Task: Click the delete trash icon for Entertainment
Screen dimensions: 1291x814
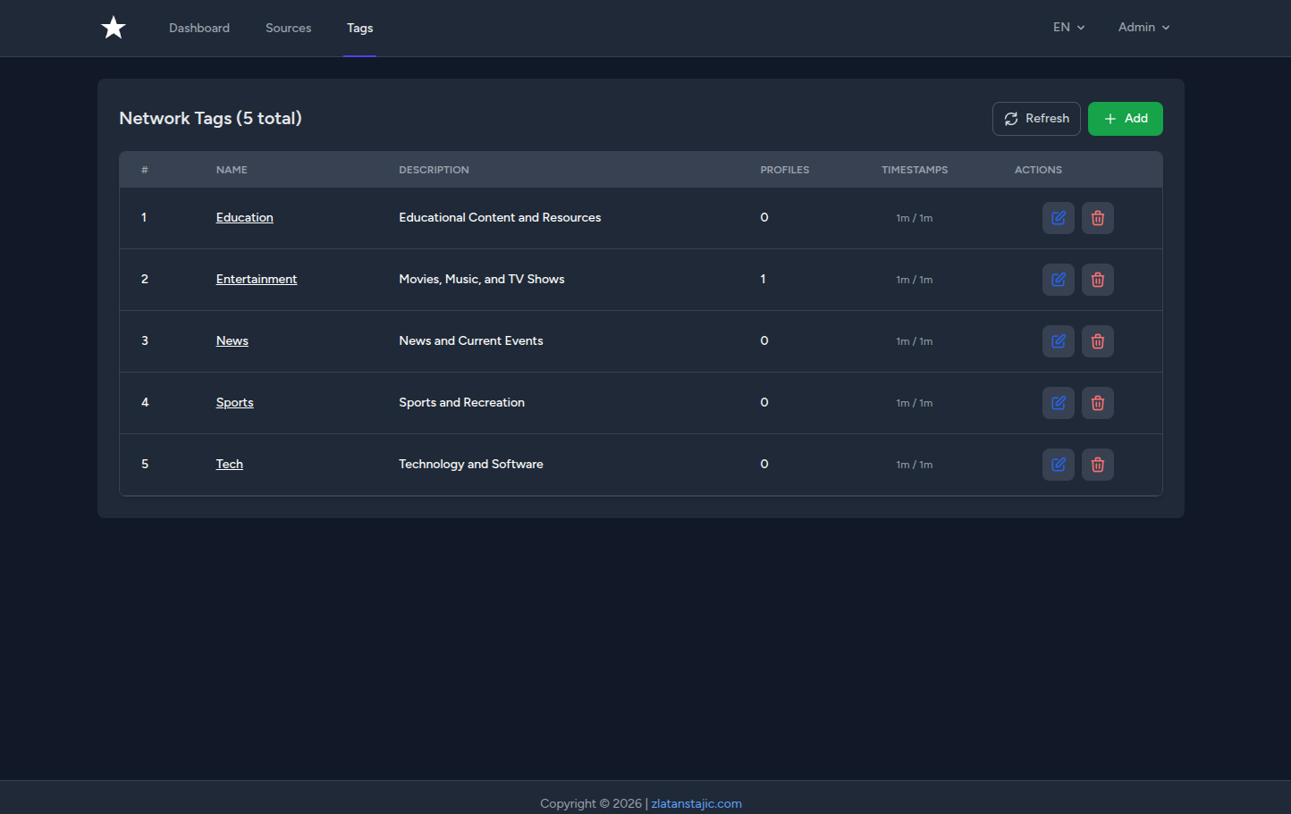Action: pyautogui.click(x=1097, y=279)
